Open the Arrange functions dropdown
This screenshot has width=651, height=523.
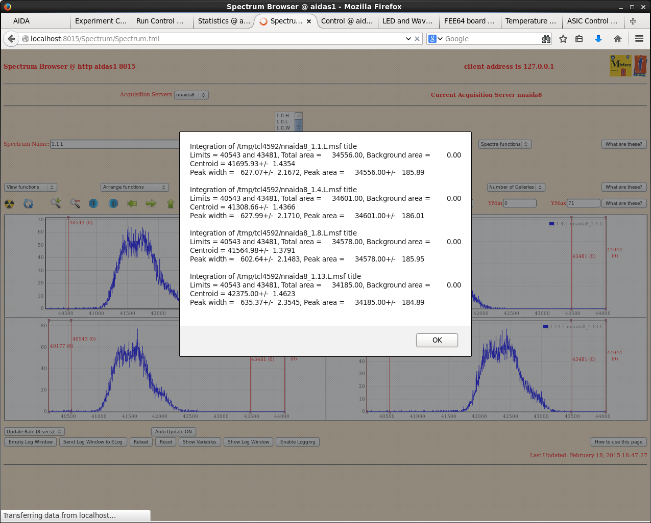[x=135, y=187]
